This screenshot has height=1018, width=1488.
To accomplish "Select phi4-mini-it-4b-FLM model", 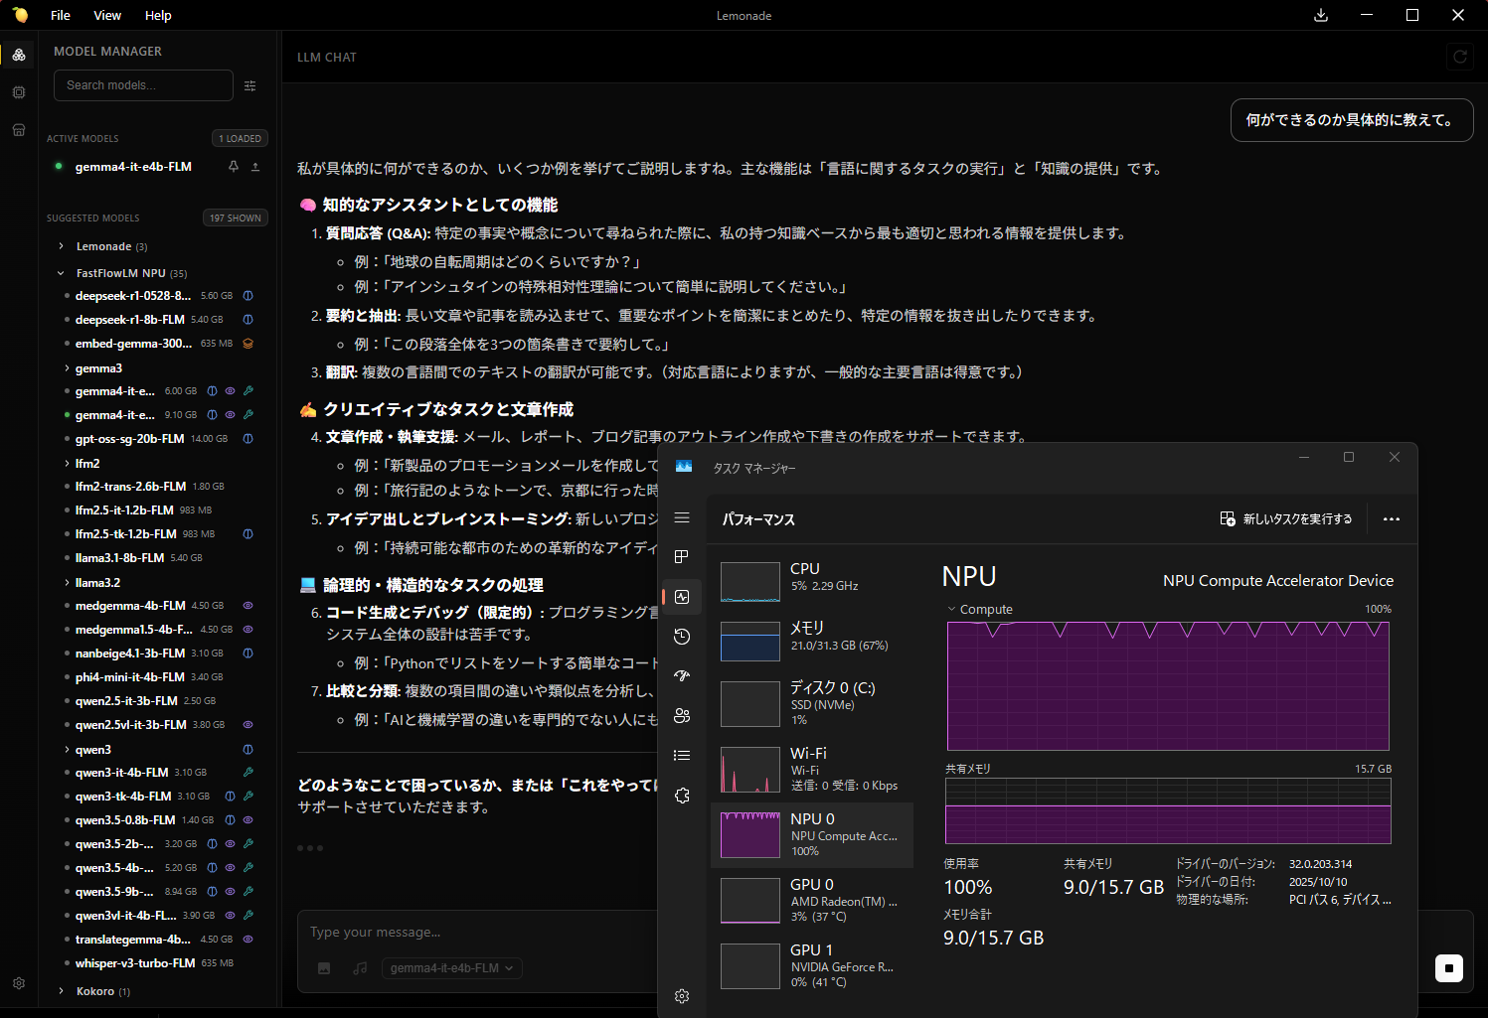I will [x=130, y=677].
